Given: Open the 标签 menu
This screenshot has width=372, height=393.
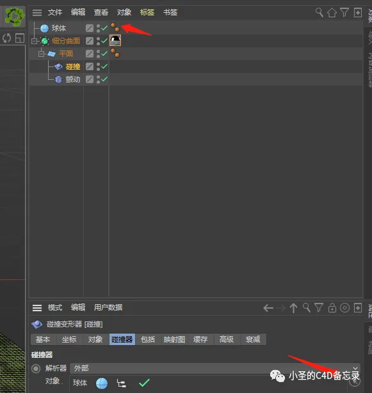Looking at the screenshot, I should tap(147, 12).
